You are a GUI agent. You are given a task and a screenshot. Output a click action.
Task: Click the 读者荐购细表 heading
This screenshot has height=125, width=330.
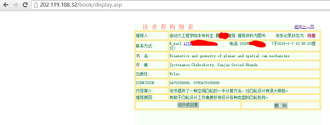click(168, 27)
